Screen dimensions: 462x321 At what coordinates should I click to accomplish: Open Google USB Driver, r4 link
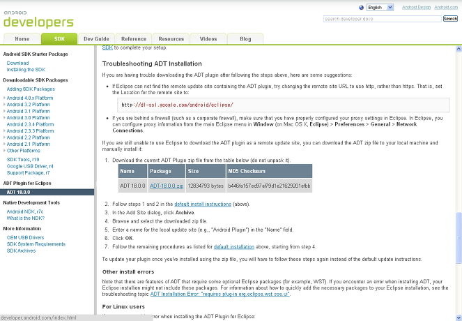point(30,166)
